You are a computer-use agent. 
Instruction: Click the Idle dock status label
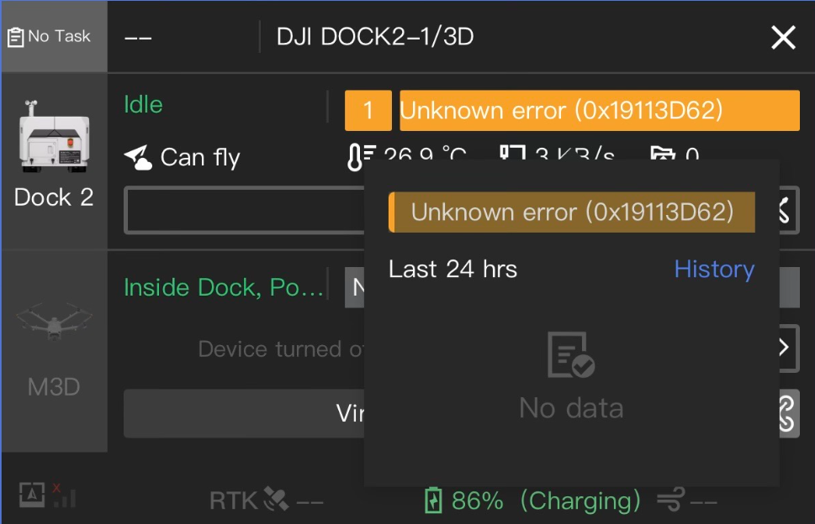144,105
